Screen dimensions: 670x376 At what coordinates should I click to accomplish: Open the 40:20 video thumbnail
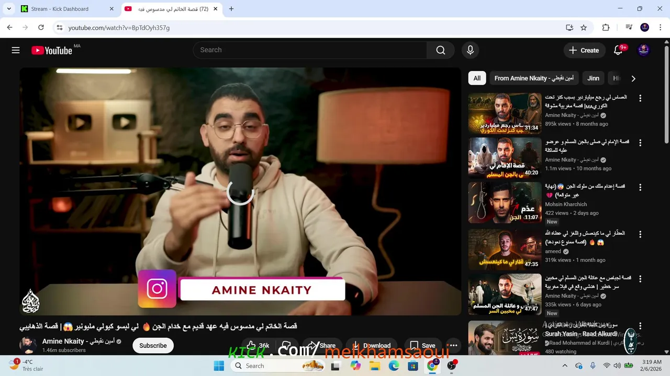(x=505, y=158)
